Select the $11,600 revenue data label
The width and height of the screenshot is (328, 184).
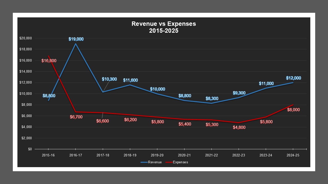tap(130, 80)
